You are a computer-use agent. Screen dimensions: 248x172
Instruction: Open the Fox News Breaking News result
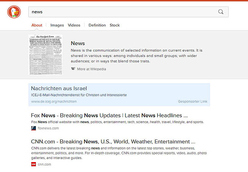109,115
